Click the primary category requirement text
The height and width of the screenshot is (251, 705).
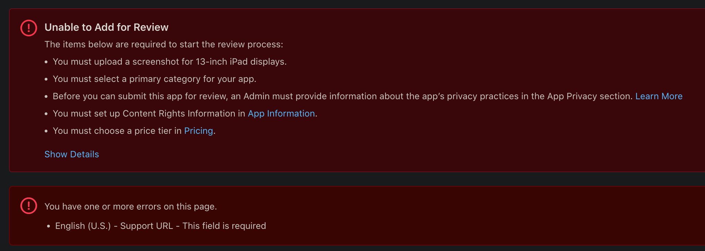click(x=154, y=79)
